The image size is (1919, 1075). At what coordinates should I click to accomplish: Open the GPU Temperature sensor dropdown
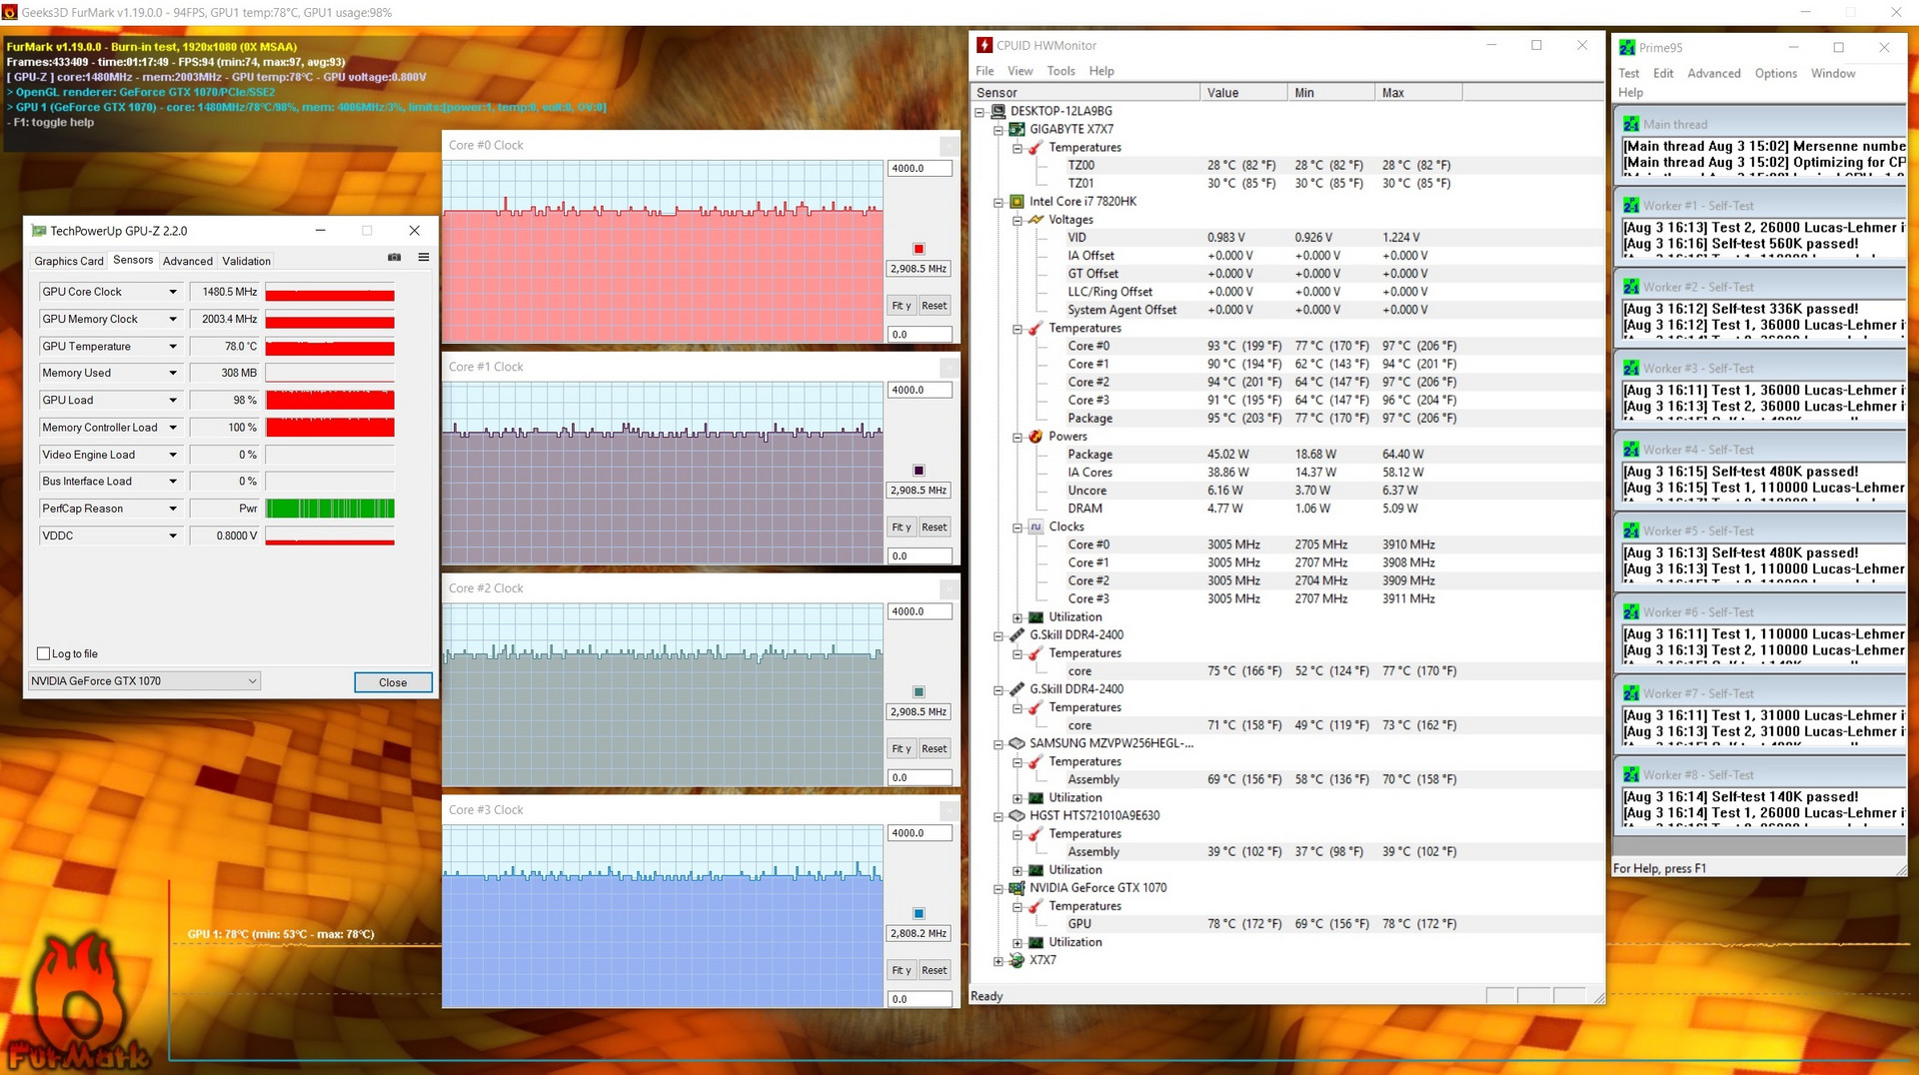point(173,347)
